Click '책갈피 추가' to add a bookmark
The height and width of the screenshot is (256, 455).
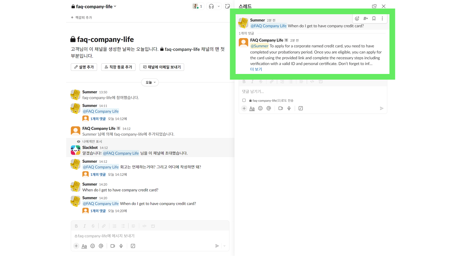81,18
